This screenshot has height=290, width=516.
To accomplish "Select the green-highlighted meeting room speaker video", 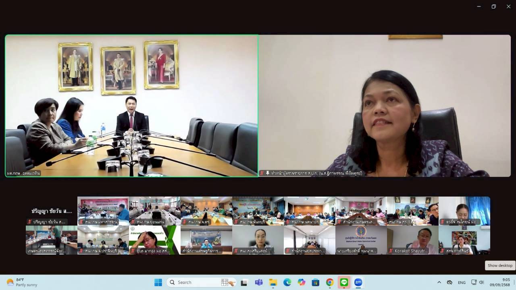I will pos(131,106).
